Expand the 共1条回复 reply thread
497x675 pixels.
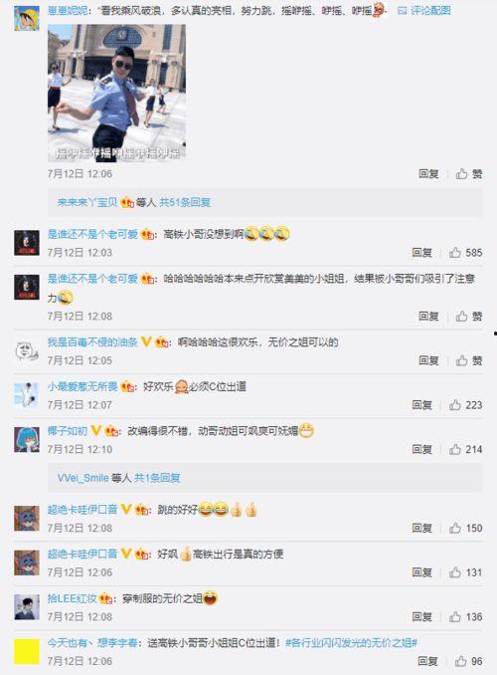[157, 478]
